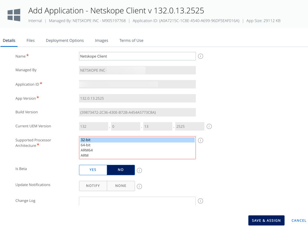Image resolution: width=308 pixels, height=228 pixels.
Task: Click the Internal label in header
Action: (35, 21)
